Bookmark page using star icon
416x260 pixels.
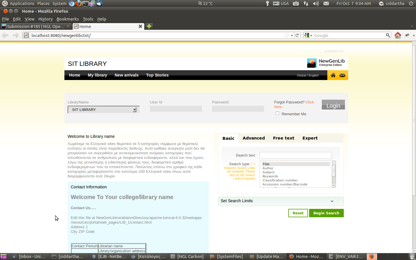point(287,35)
